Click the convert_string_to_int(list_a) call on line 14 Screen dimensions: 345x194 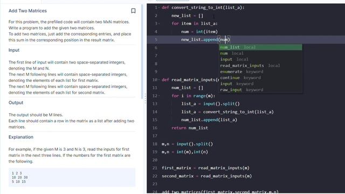click(238, 112)
